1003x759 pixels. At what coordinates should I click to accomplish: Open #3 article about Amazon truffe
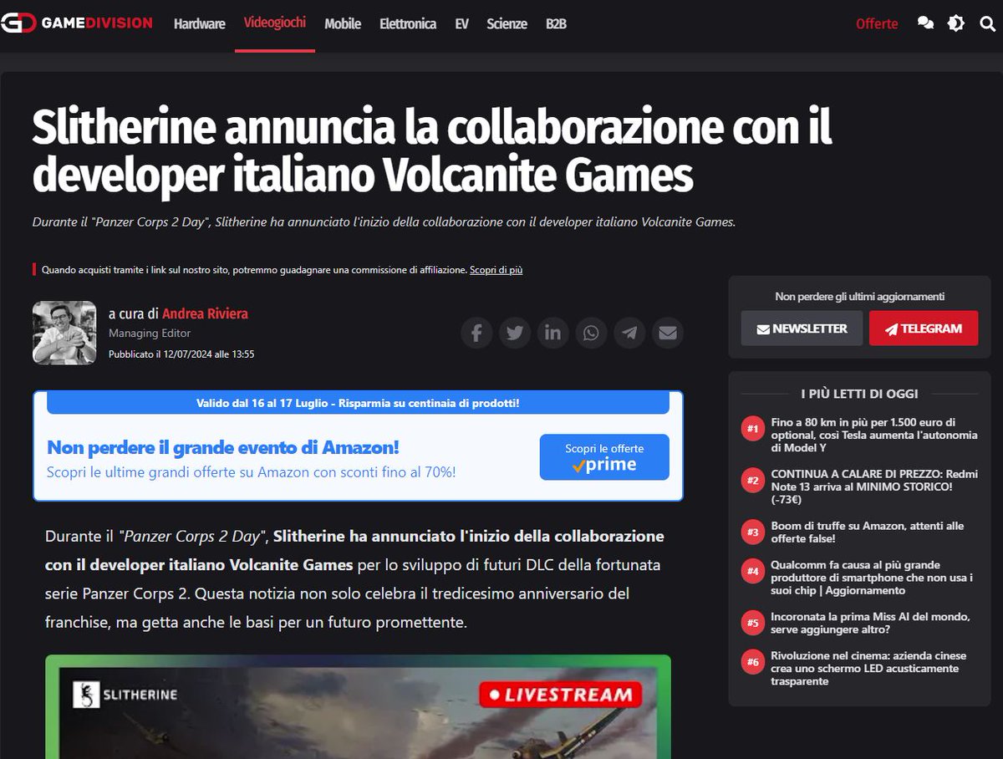867,532
